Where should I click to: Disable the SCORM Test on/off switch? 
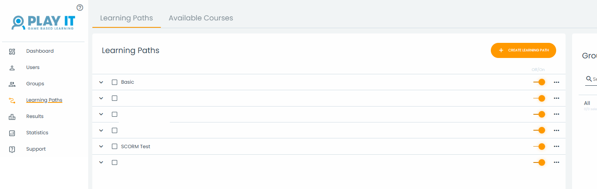pyautogui.click(x=539, y=147)
